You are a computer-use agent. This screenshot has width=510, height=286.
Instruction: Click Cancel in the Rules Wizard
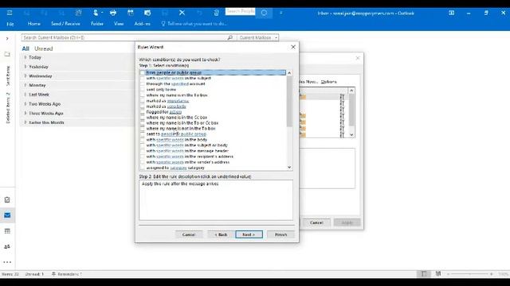point(189,234)
